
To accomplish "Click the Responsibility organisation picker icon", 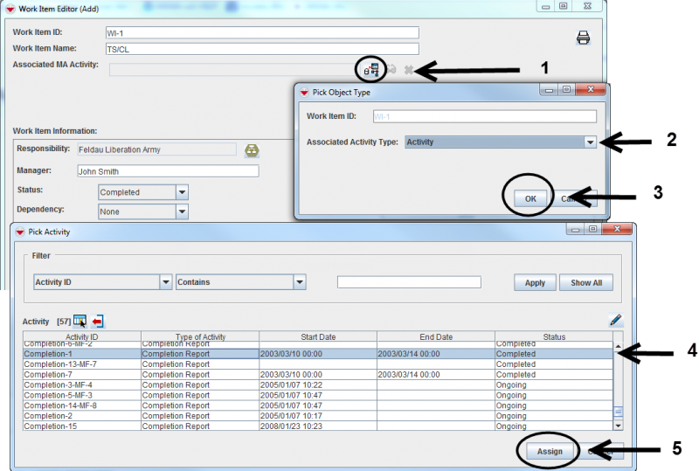I will point(252,150).
